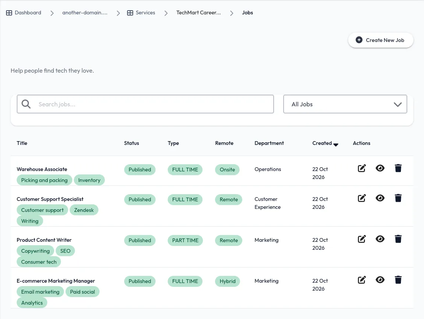
Task: Focus the Search jobs input field
Action: click(x=145, y=104)
